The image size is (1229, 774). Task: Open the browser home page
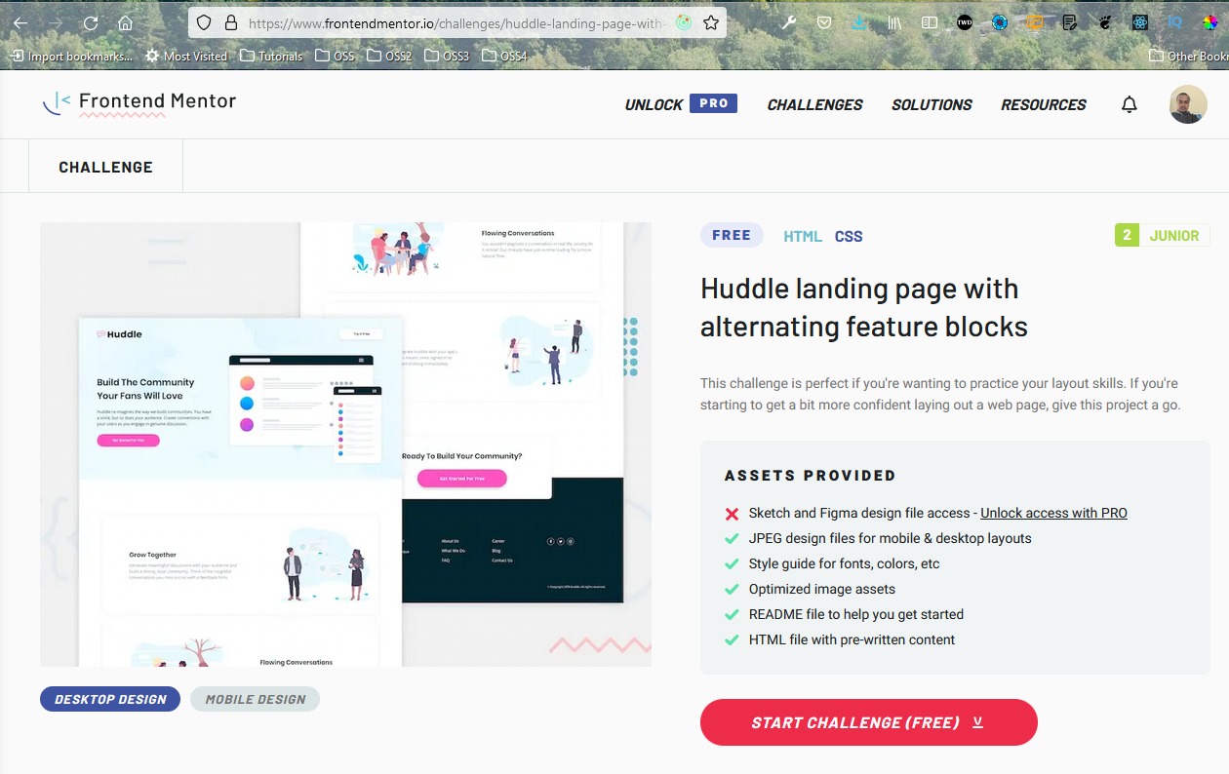[125, 22]
